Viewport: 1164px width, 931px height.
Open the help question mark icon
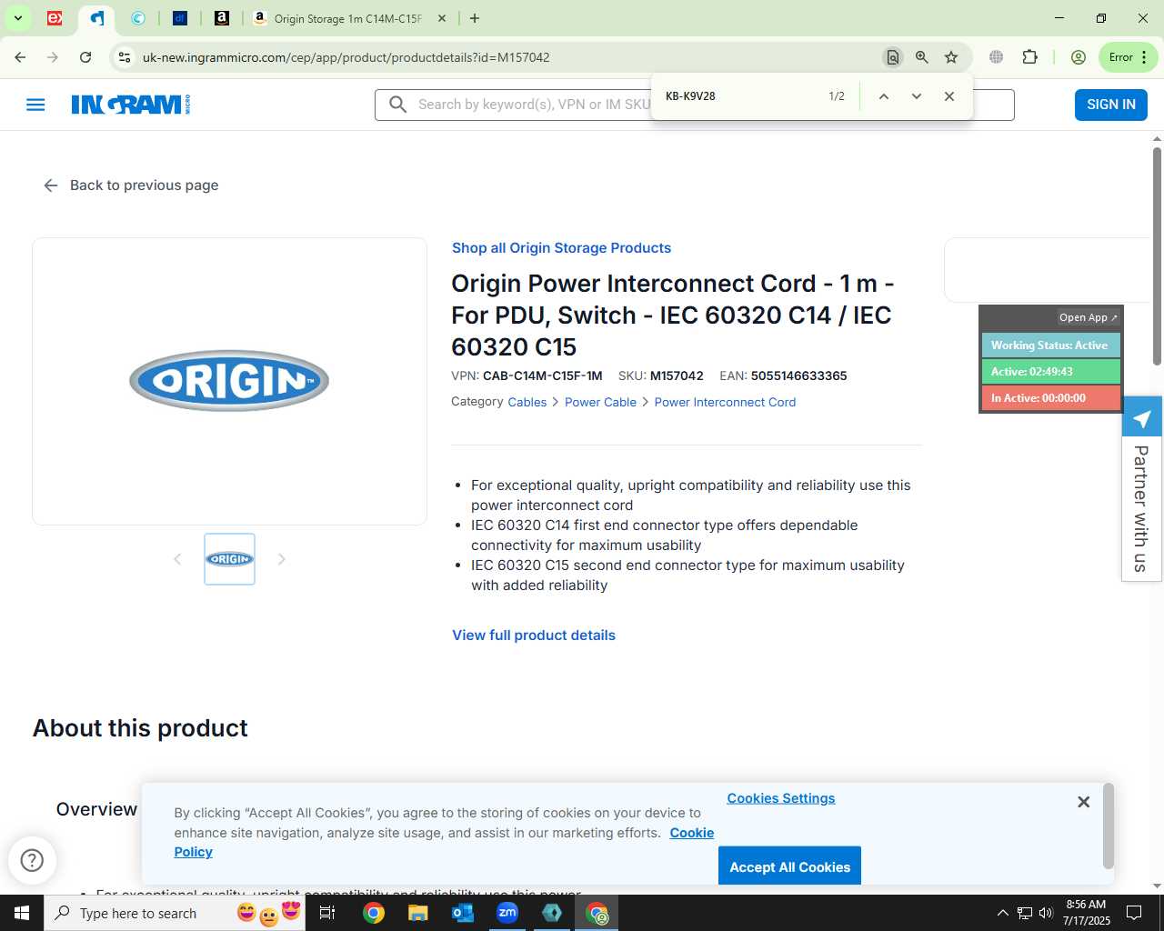[32, 860]
